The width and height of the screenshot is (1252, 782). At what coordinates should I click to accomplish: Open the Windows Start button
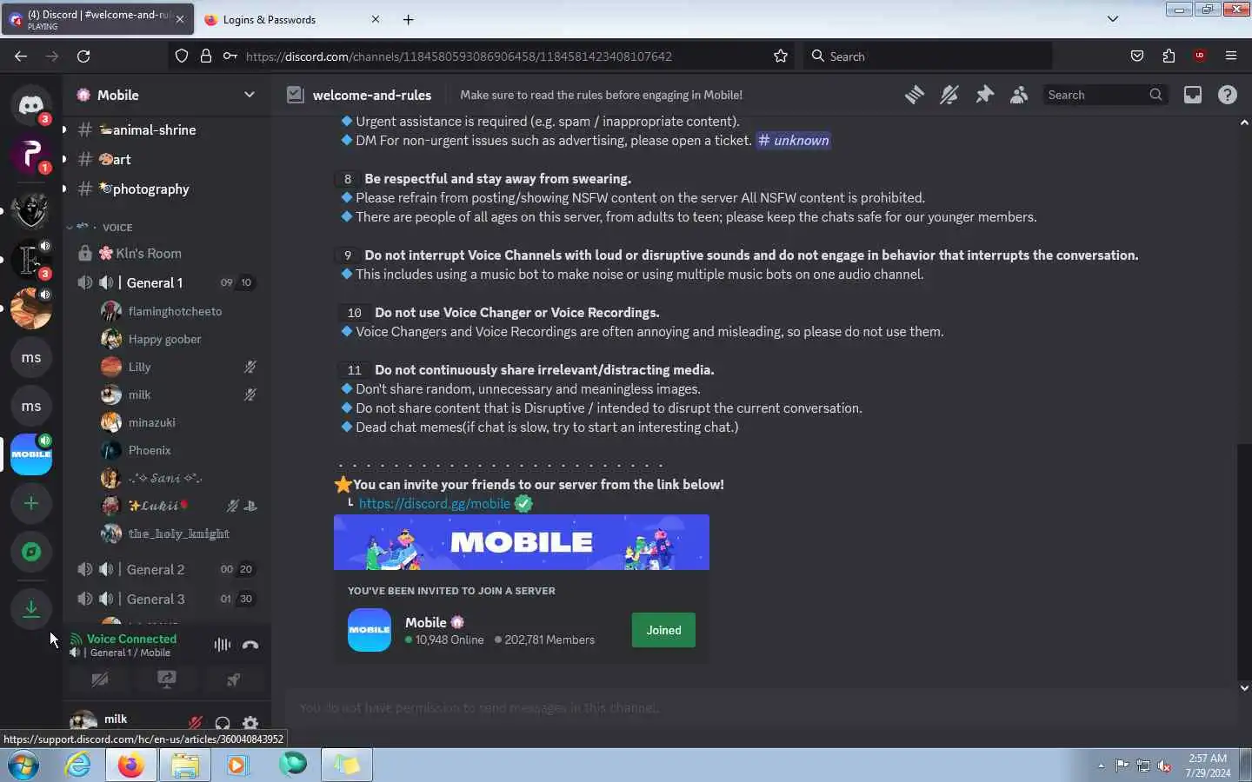[x=23, y=765]
